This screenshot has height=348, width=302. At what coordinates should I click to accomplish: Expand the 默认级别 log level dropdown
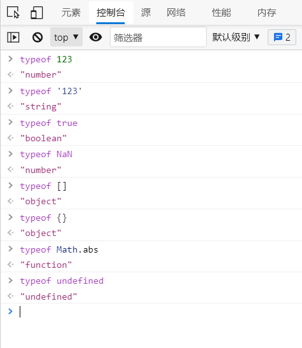pyautogui.click(x=236, y=37)
